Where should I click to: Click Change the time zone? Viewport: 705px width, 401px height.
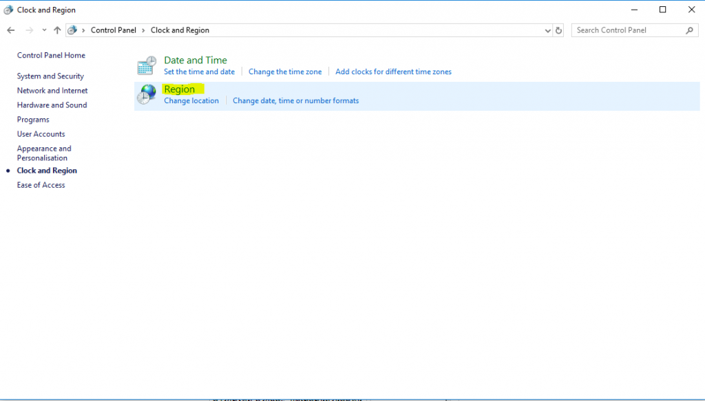[x=285, y=72]
